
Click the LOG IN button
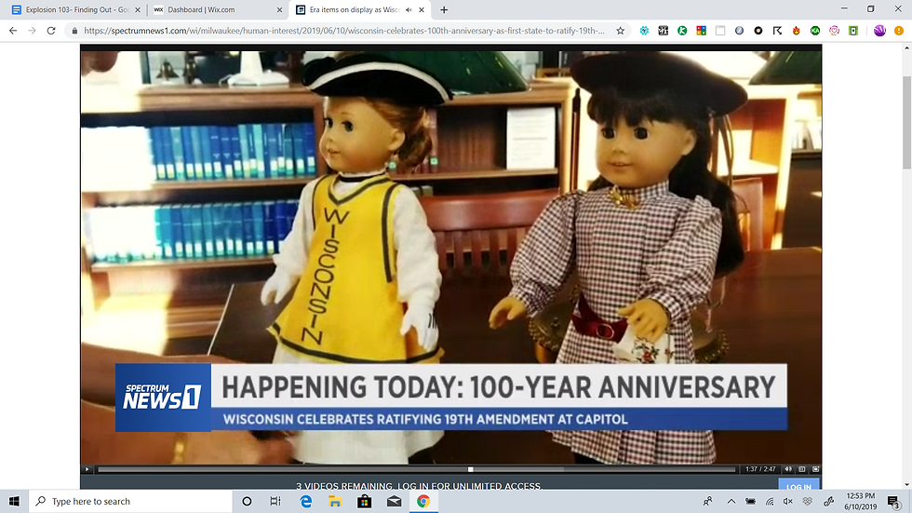(x=798, y=486)
